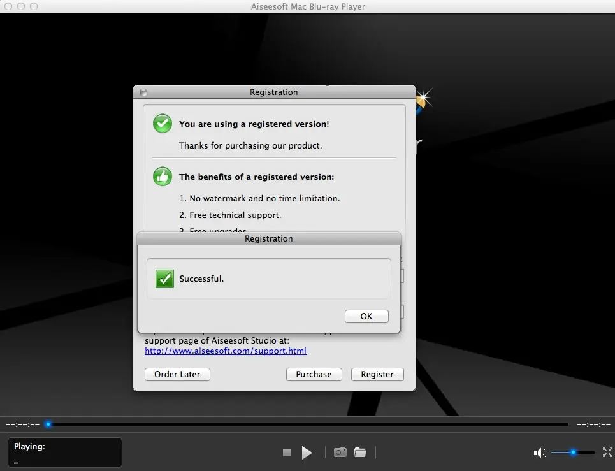Click the stop playback button
Screen dimensions: 615x471
287,453
